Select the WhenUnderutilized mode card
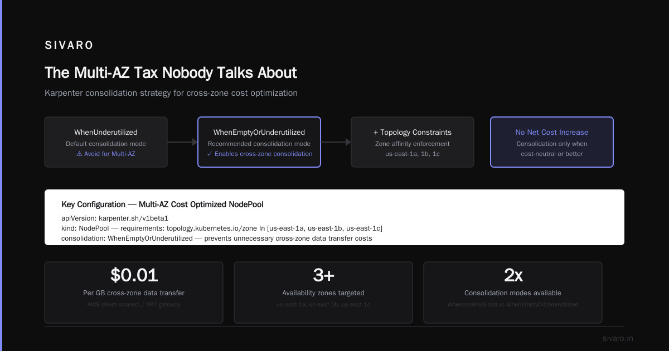Screen dimensions: 669x351 pos(106,142)
